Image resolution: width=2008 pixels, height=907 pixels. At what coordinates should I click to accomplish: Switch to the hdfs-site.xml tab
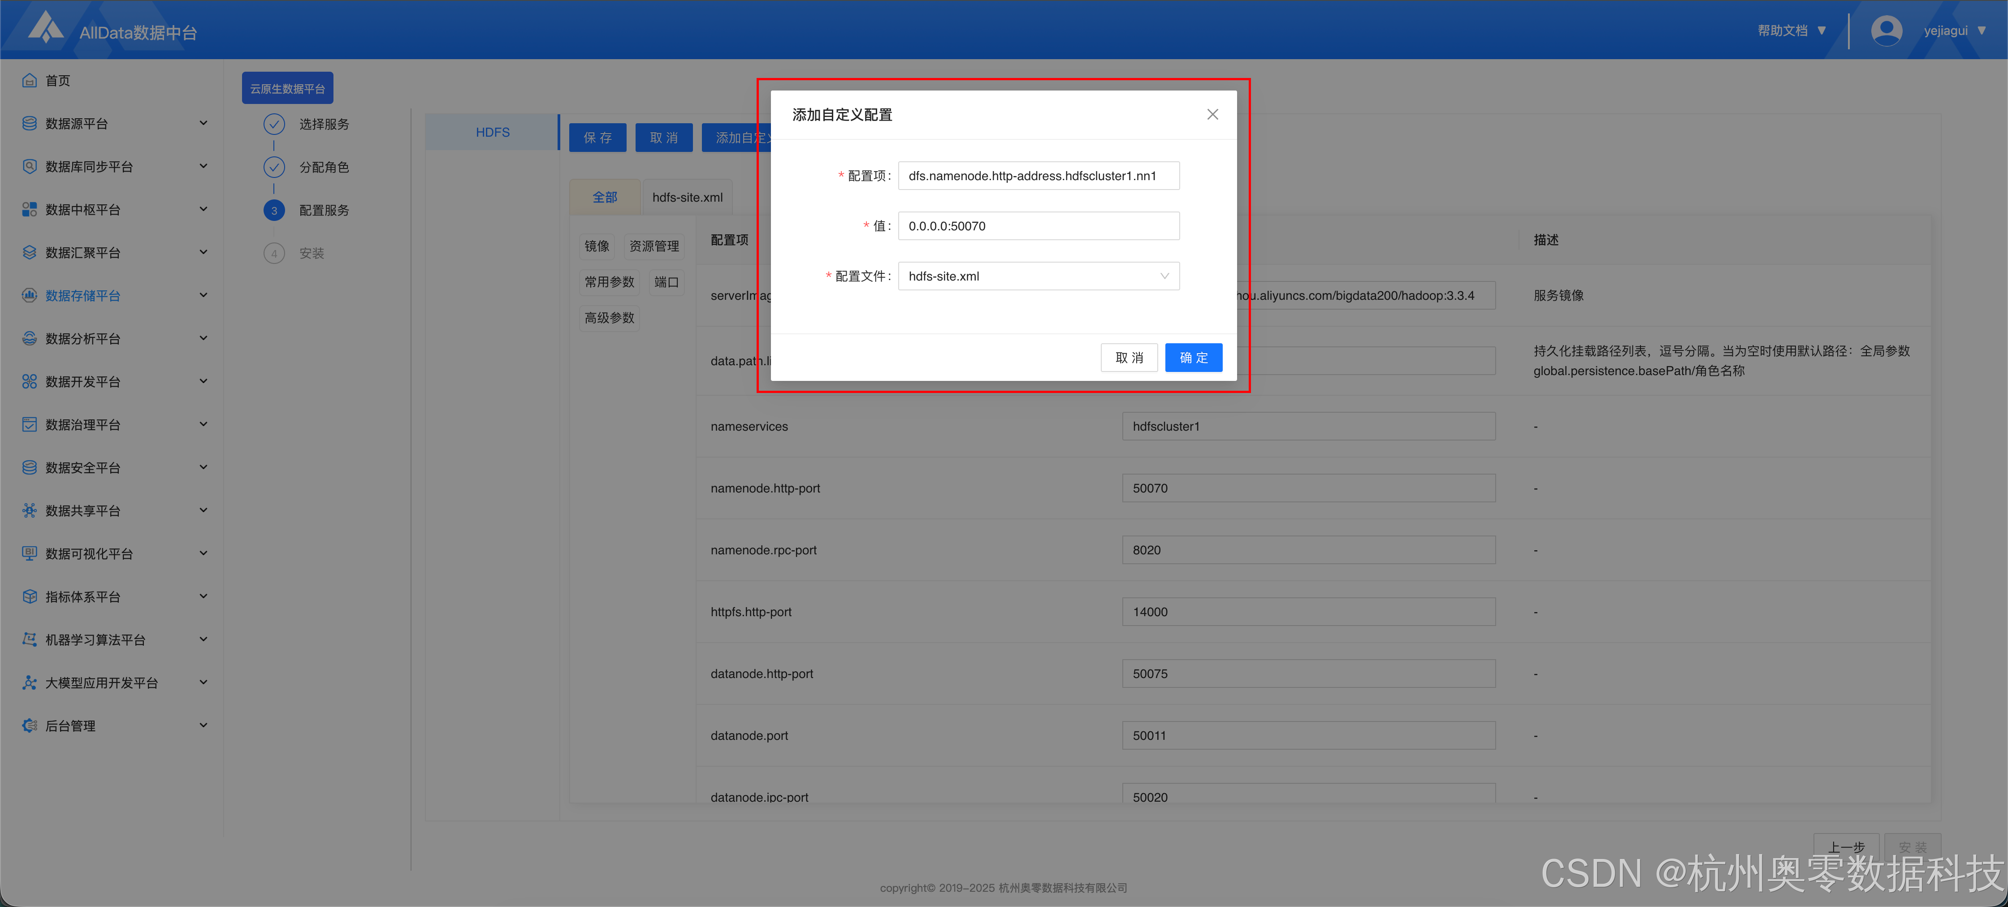(x=687, y=197)
